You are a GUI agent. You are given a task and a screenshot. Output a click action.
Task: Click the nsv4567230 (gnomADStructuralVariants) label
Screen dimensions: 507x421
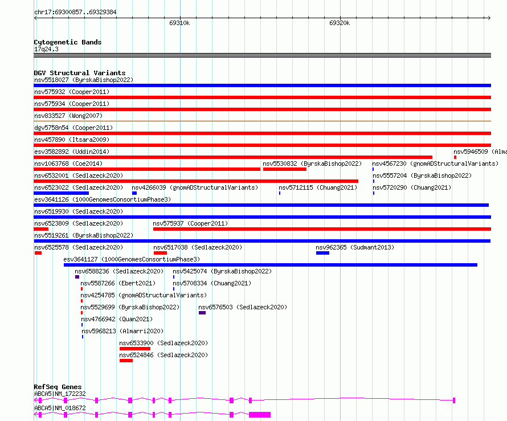(435, 164)
